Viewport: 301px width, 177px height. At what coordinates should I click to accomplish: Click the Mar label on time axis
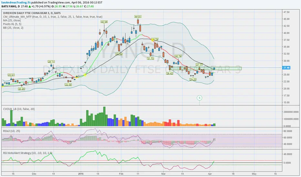point(163,174)
